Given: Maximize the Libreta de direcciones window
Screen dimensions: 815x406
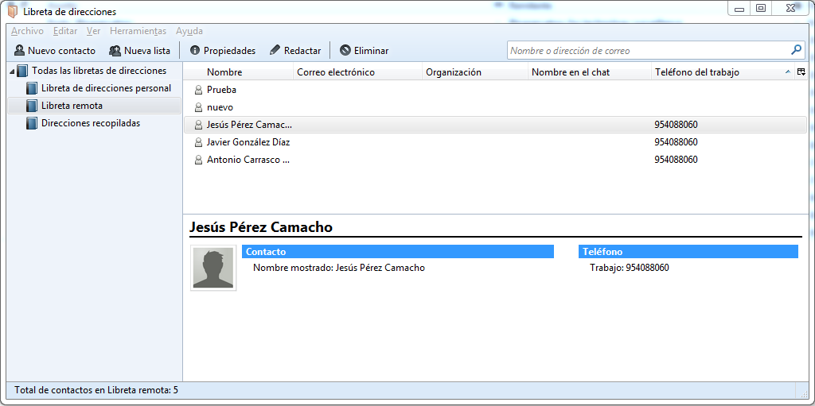Looking at the screenshot, I should (760, 8).
